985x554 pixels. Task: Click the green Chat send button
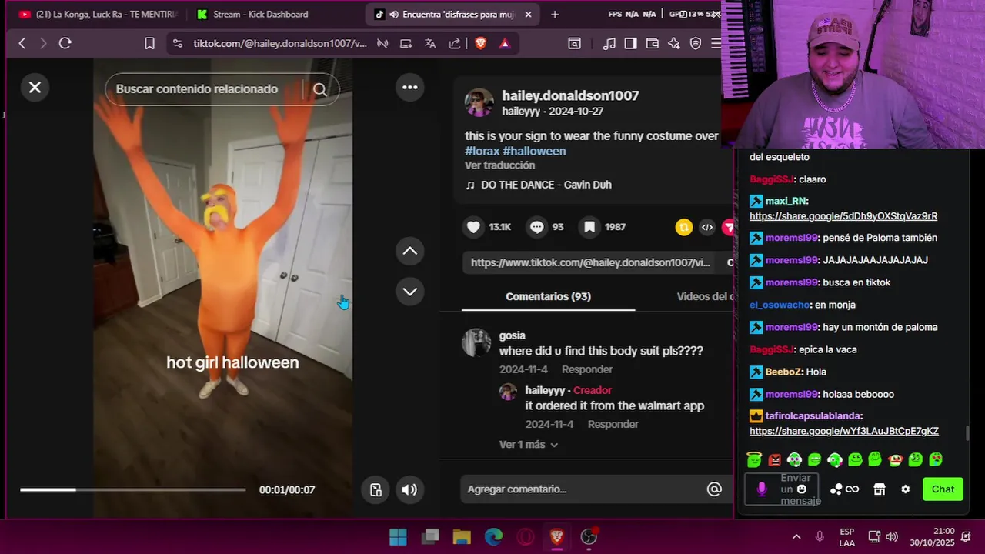click(943, 489)
